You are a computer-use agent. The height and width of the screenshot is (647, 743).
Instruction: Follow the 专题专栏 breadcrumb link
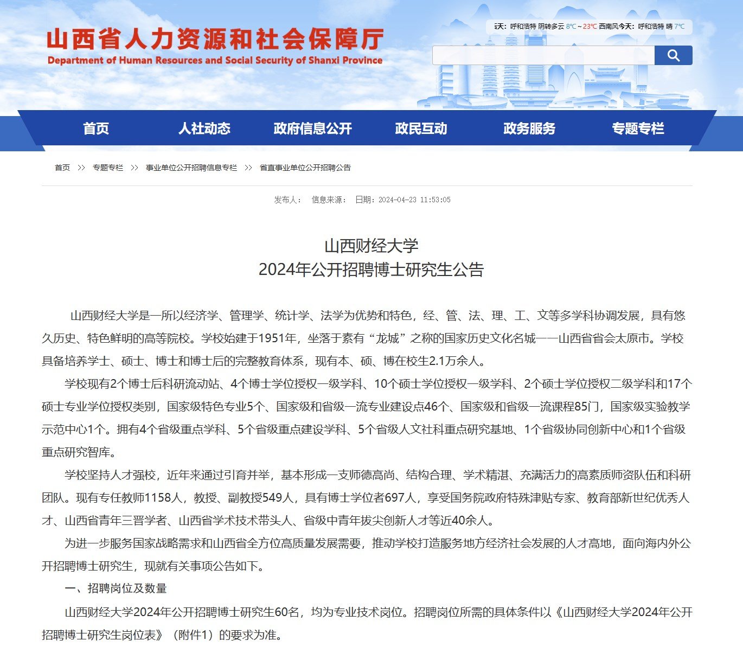[108, 168]
